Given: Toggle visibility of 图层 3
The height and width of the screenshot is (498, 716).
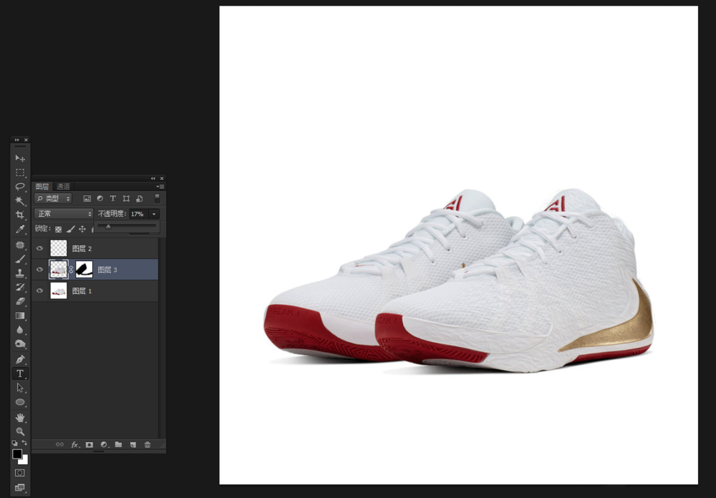Looking at the screenshot, I should 39,269.
